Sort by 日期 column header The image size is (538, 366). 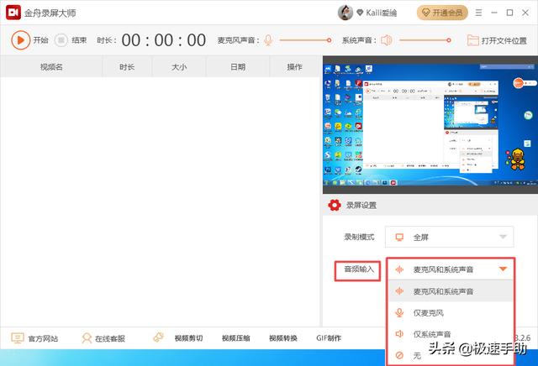[238, 67]
